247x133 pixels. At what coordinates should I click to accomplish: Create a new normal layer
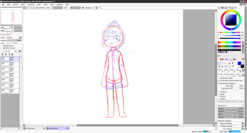coord(2,51)
